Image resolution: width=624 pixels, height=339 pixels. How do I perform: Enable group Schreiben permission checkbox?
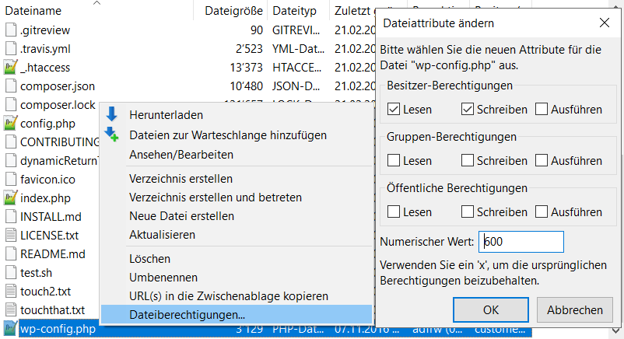(x=468, y=161)
